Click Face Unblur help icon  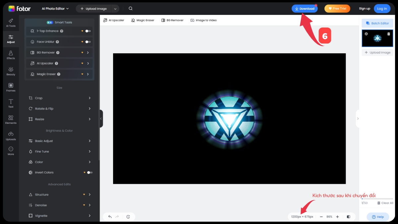(57, 42)
